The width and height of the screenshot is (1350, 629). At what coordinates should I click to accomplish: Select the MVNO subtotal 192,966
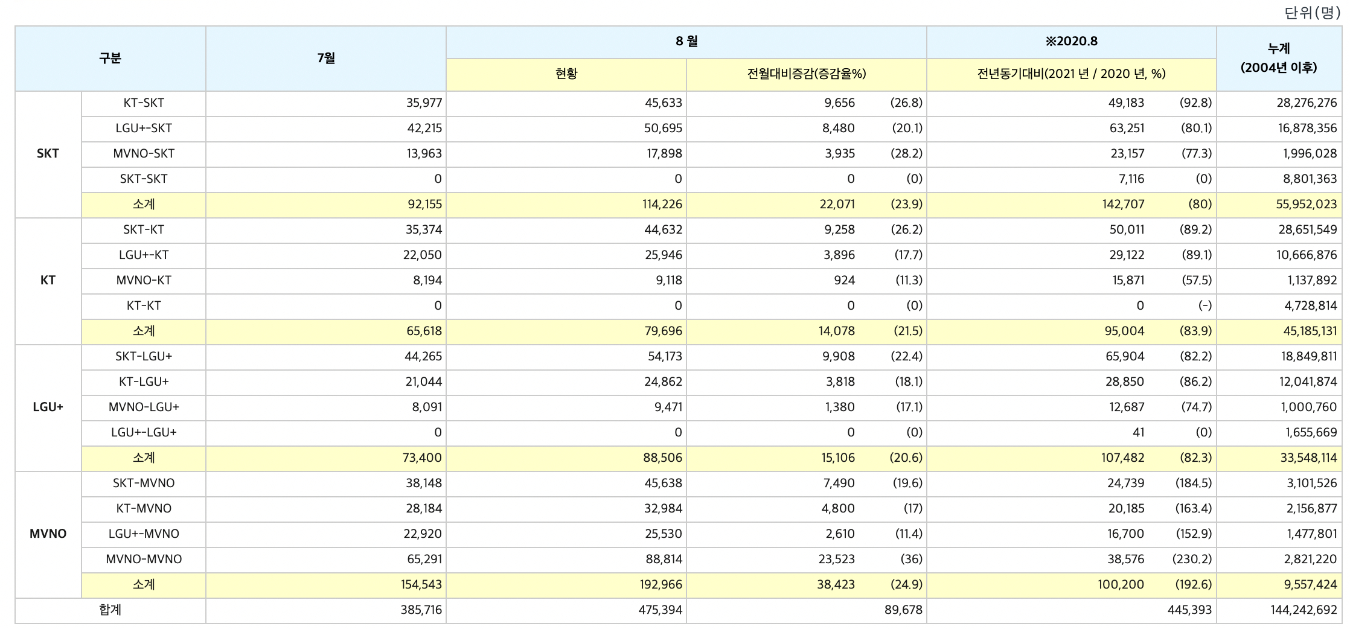coord(662,585)
